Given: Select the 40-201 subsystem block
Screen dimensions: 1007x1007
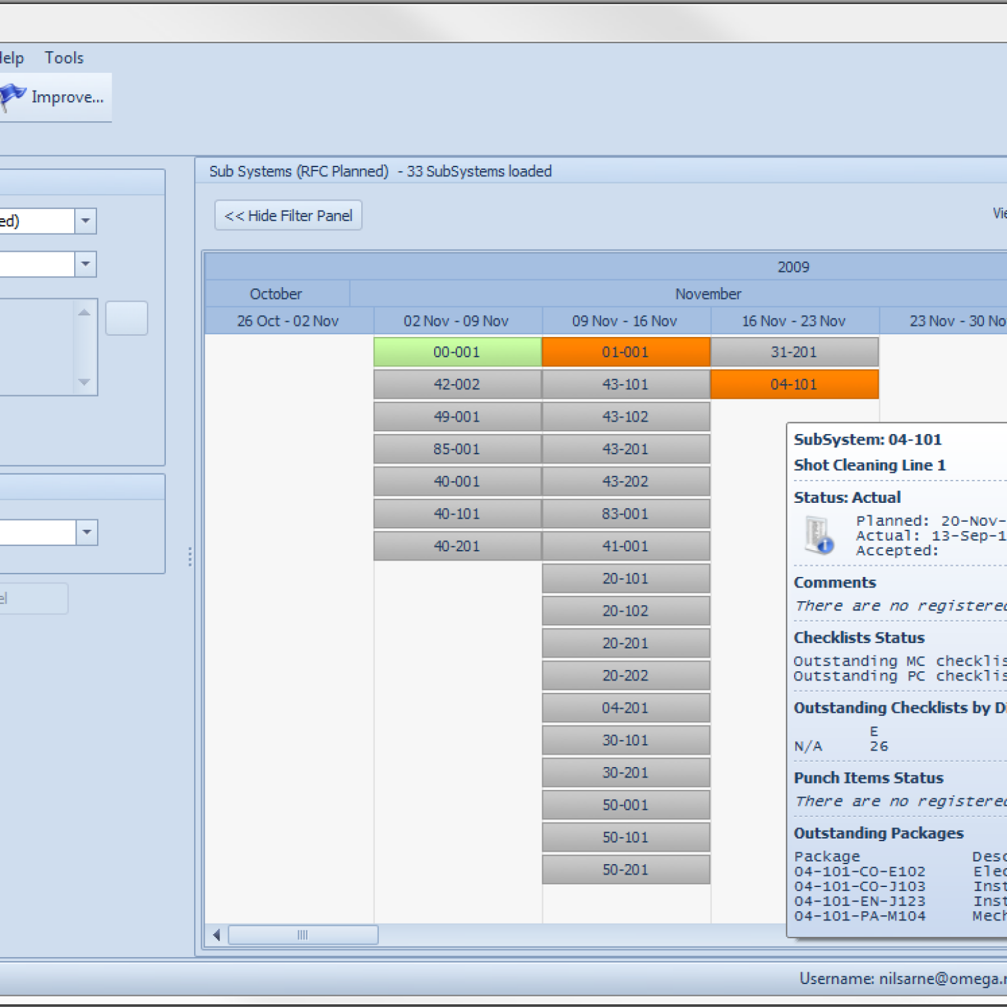Looking at the screenshot, I should 457,546.
